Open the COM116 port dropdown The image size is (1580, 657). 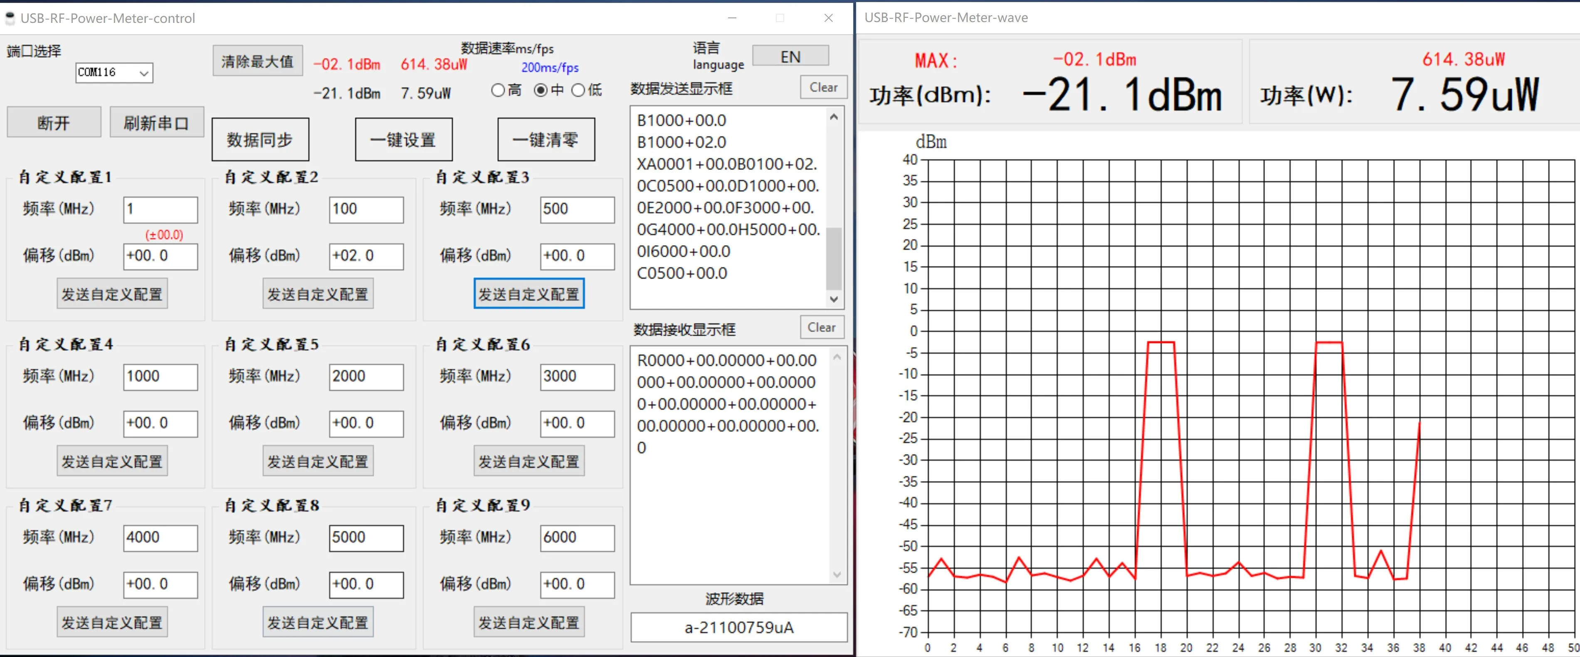click(143, 73)
